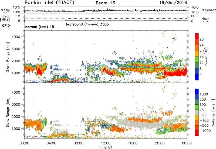This screenshot has width=216, height=149.
Task: Click the Power color bar's blue bottom segment
Action: [x=197, y=77]
